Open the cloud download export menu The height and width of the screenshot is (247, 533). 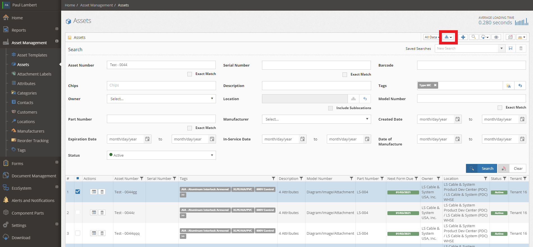(485, 37)
